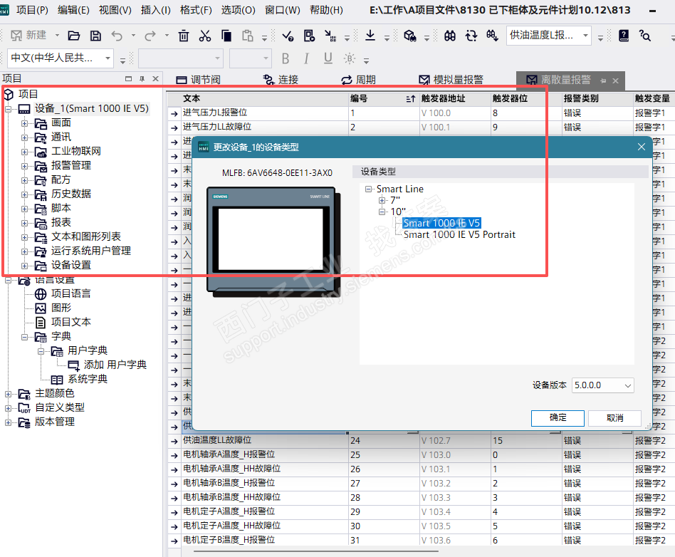Collapse the Smart Line tree node

tap(369, 189)
